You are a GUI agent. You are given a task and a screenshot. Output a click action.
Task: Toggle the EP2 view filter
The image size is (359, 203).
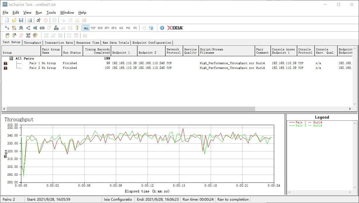pos(114,28)
